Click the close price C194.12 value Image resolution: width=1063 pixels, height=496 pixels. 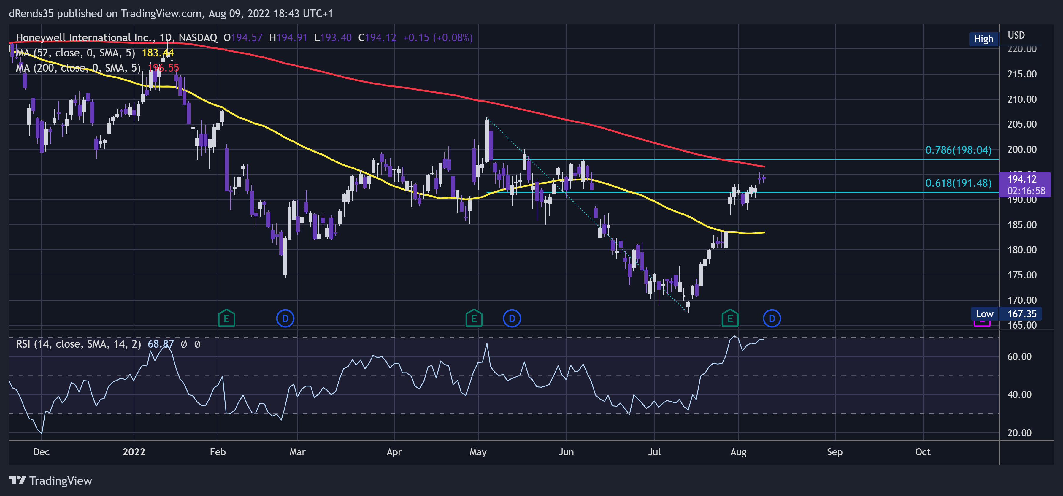(x=377, y=38)
